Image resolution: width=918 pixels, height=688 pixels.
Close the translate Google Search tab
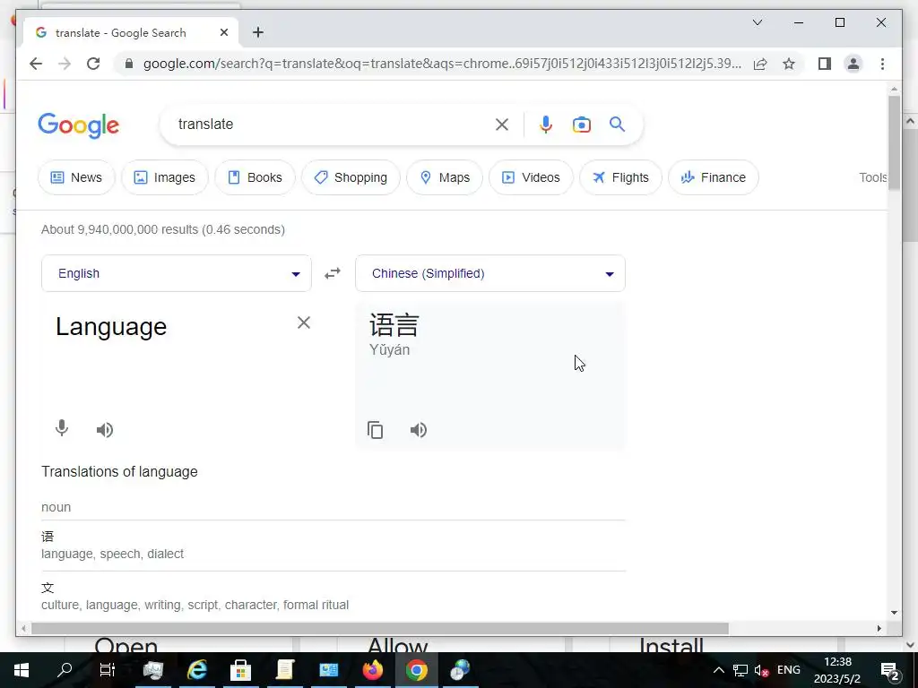pos(223,32)
